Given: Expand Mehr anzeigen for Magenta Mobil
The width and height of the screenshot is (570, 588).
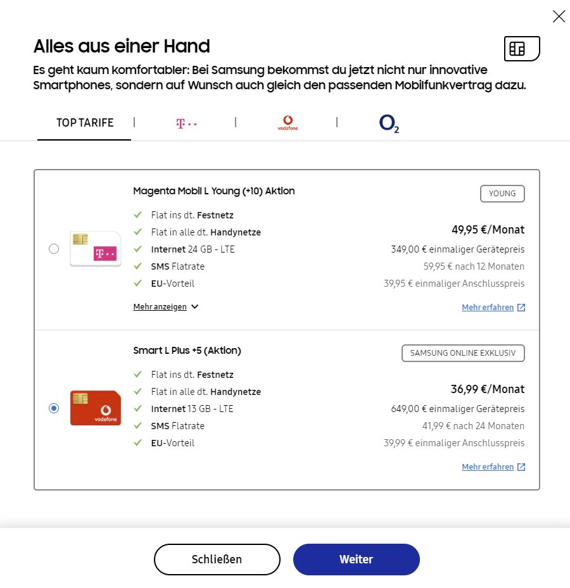Looking at the screenshot, I should click(160, 307).
